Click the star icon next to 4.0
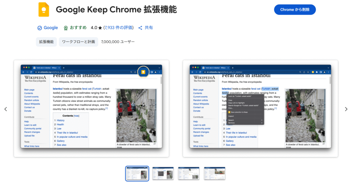356x185 pixels. point(100,28)
